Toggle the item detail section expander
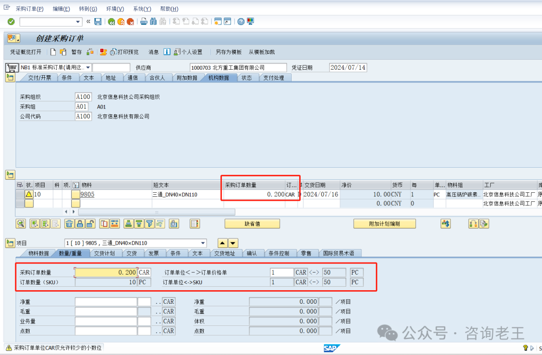Screen dimensions: 542x355 point(10,243)
